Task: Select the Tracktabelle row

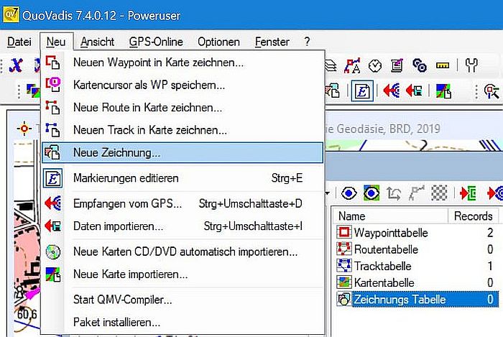Action: coord(417,266)
